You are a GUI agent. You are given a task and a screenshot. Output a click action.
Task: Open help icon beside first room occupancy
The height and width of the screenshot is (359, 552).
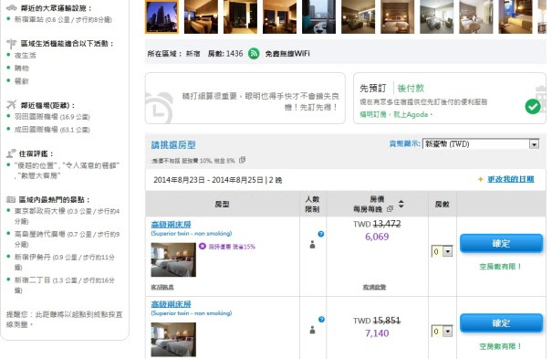(x=321, y=234)
